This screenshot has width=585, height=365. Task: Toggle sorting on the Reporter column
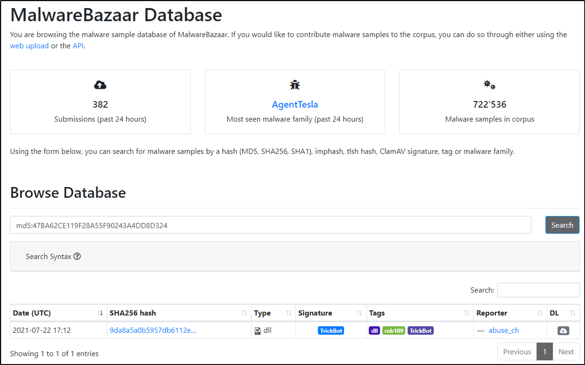click(x=540, y=313)
